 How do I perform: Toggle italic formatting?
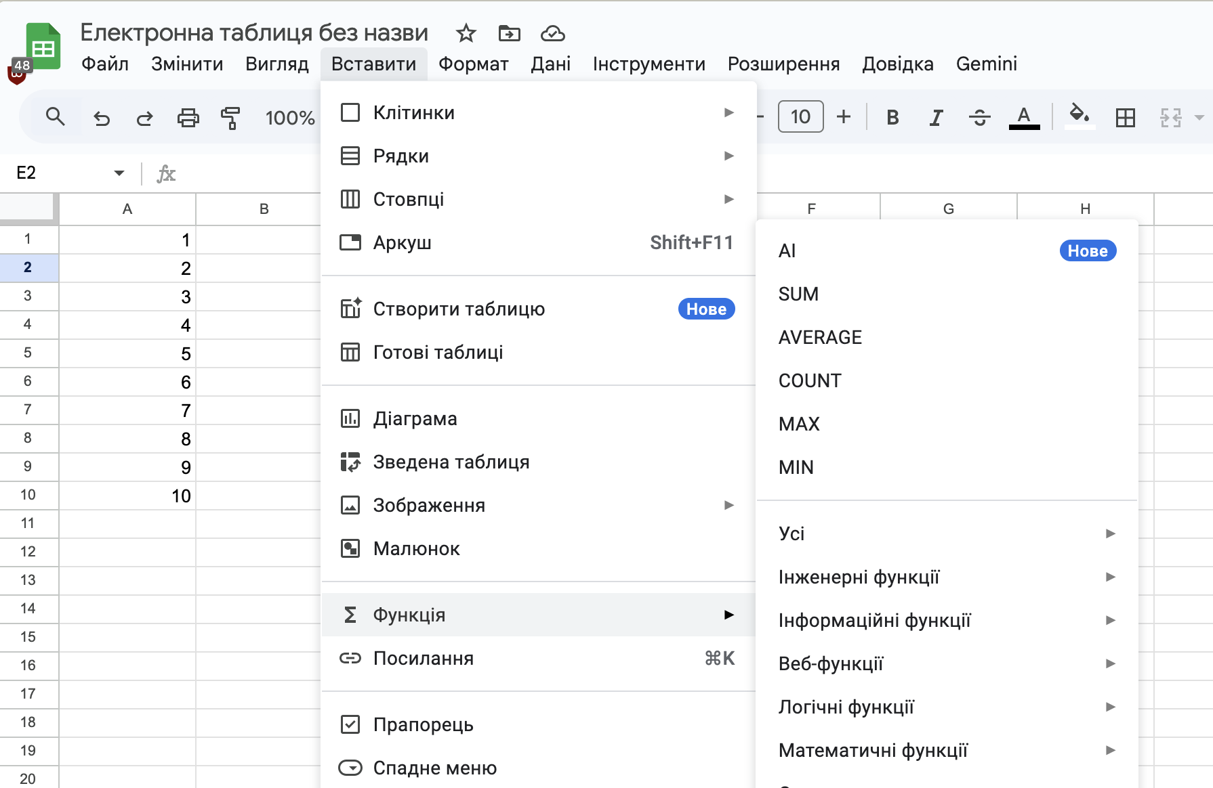(x=936, y=118)
